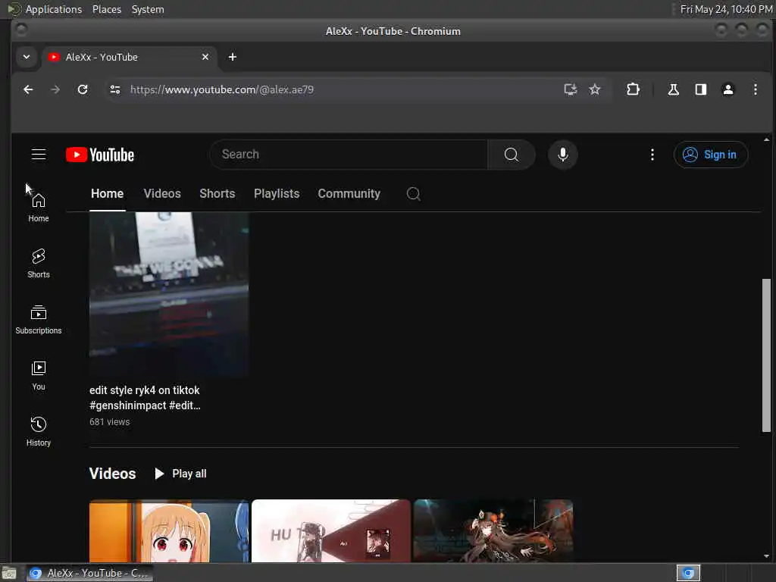
Task: Open the System menu
Action: pos(148,9)
